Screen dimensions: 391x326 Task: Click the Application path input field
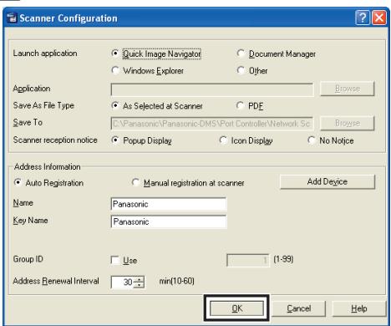coord(212,89)
